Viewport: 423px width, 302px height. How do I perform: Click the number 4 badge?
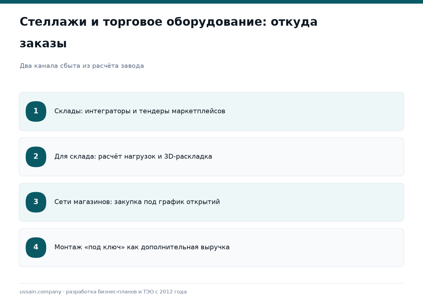[x=36, y=247]
